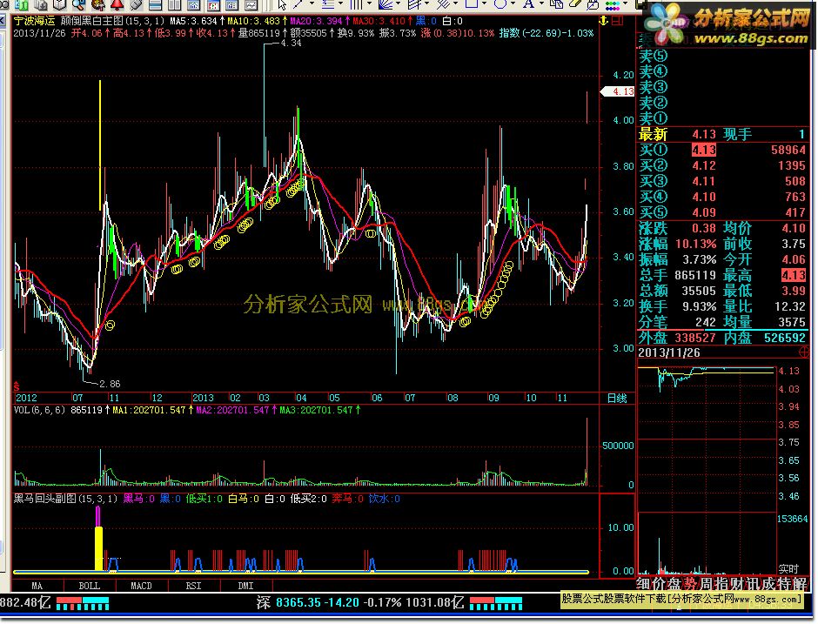Click the 4.13 current price marker on the axis

coord(618,91)
